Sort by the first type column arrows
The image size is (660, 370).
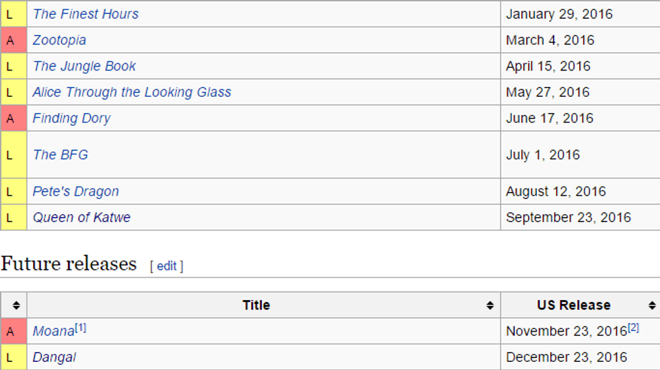tap(16, 305)
